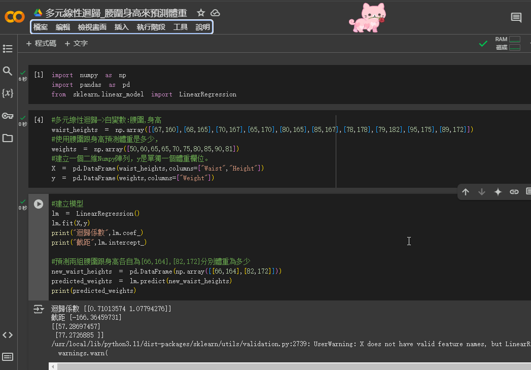Open the Colab home logo
531x370 pixels.
(x=15, y=17)
